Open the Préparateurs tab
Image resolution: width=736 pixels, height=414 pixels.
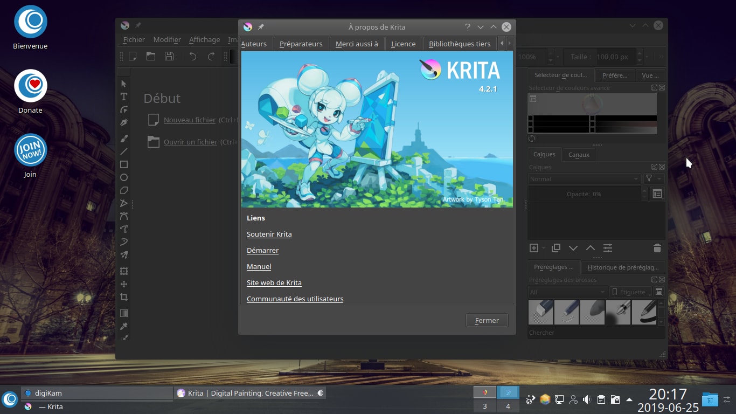point(301,44)
